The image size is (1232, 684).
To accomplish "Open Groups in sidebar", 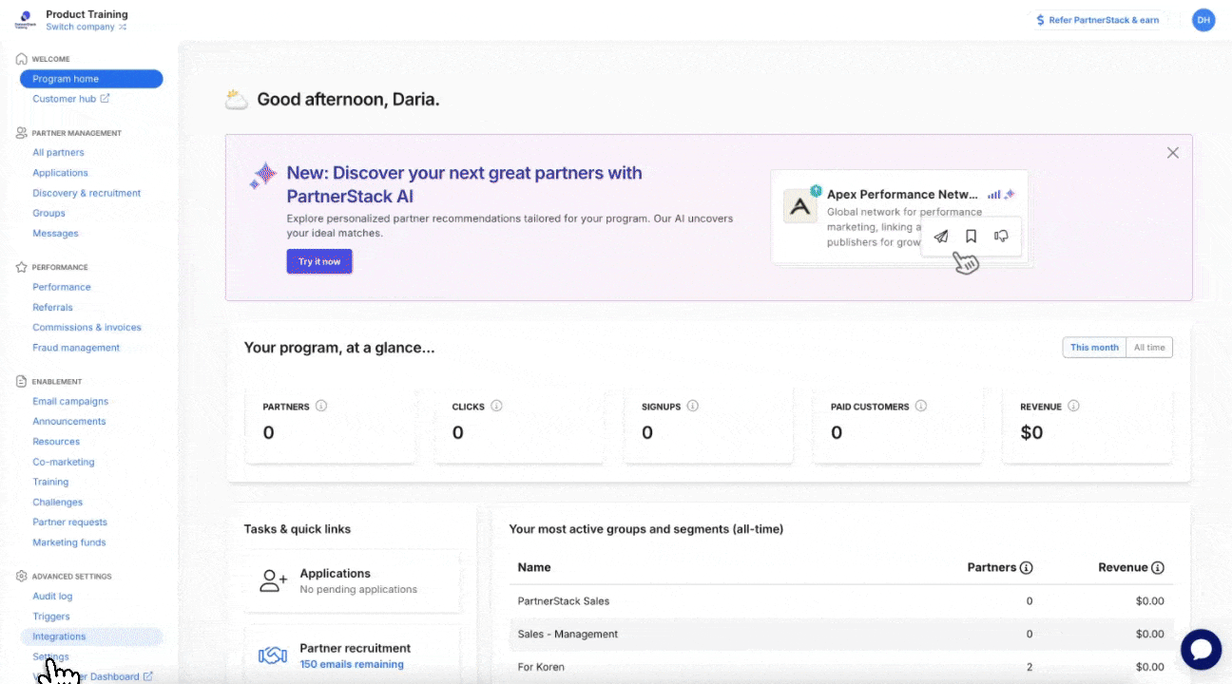I will click(48, 213).
